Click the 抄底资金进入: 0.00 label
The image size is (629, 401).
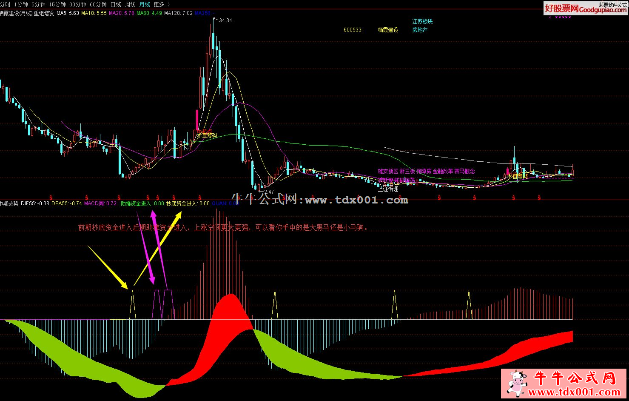188,203
